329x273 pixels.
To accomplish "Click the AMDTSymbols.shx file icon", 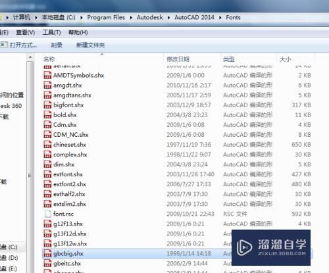I will point(47,75).
